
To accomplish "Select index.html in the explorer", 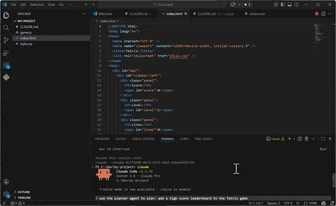I will tap(51, 38).
